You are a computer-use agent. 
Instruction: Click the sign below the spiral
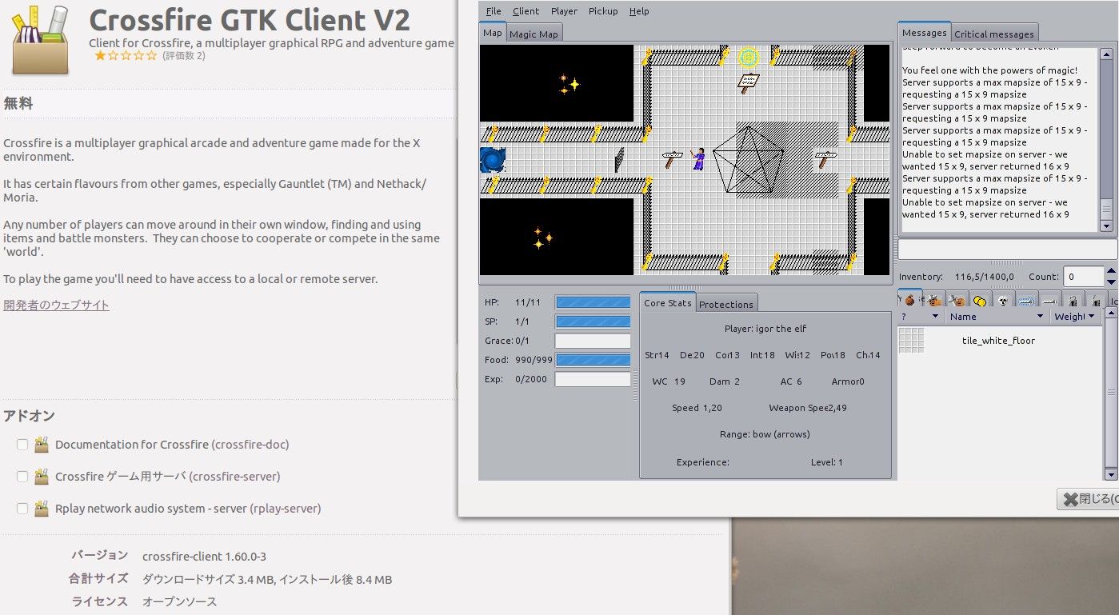click(x=749, y=82)
